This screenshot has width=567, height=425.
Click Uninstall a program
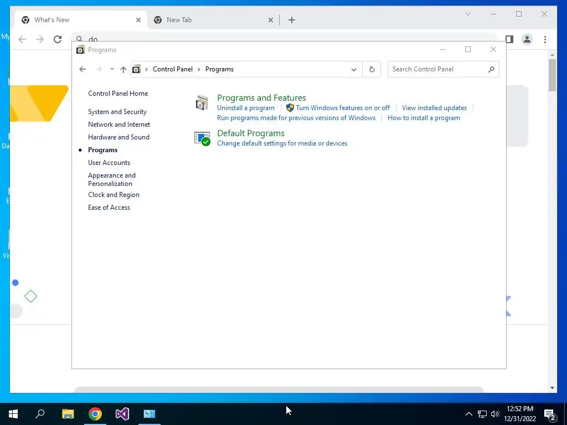[245, 108]
